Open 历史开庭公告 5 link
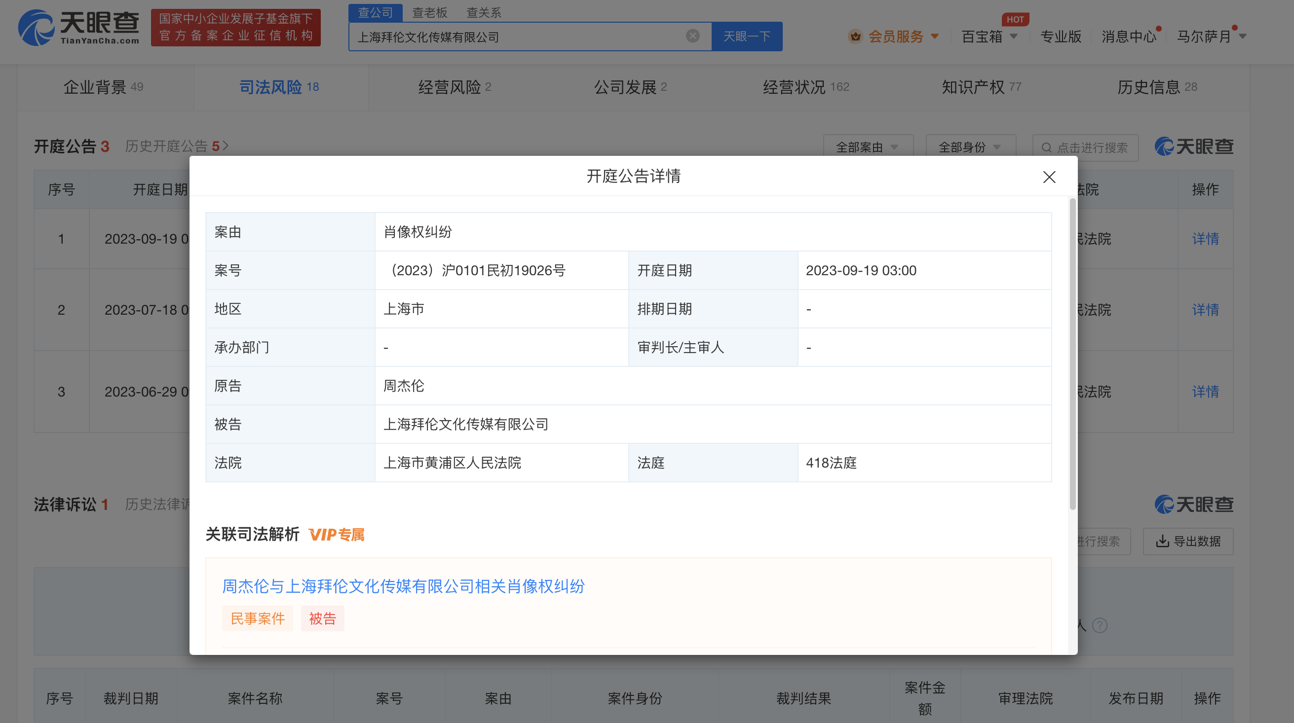1294x723 pixels. click(x=176, y=146)
